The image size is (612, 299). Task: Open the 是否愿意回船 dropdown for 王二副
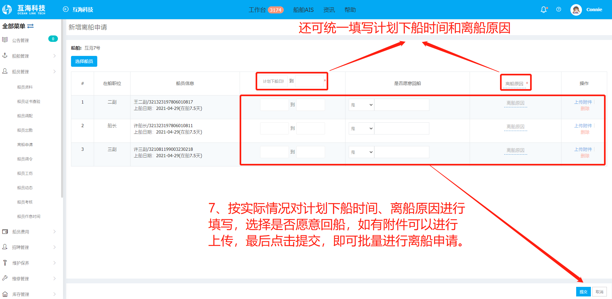pos(362,105)
